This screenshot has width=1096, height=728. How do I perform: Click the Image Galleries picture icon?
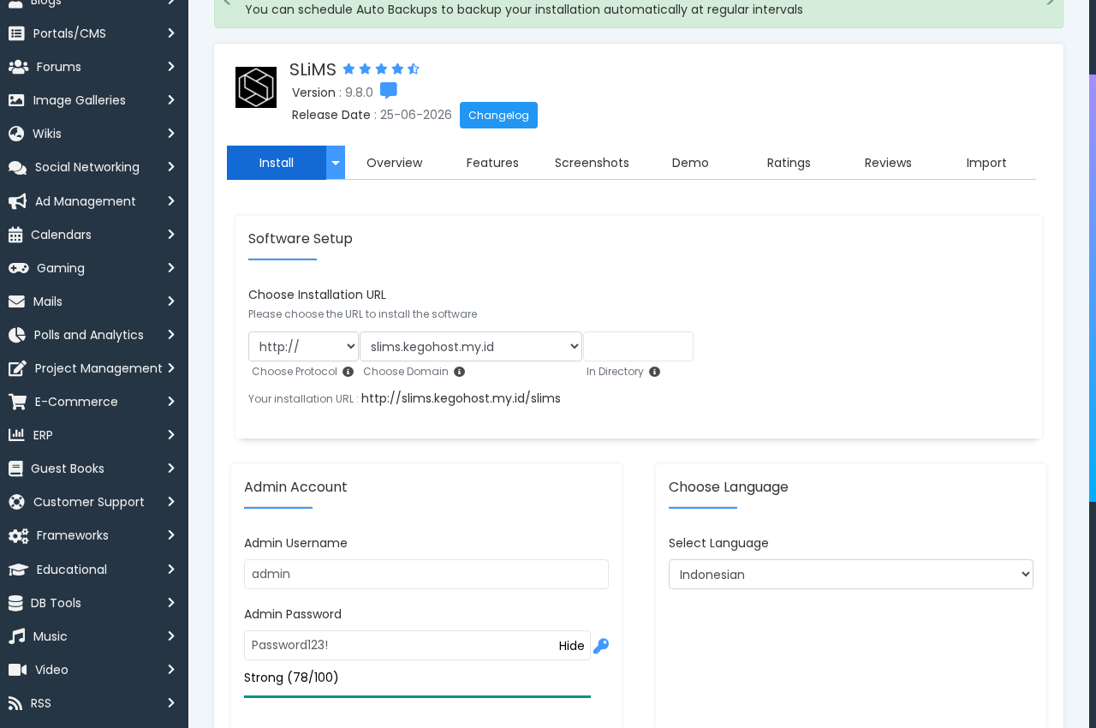pyautogui.click(x=16, y=100)
